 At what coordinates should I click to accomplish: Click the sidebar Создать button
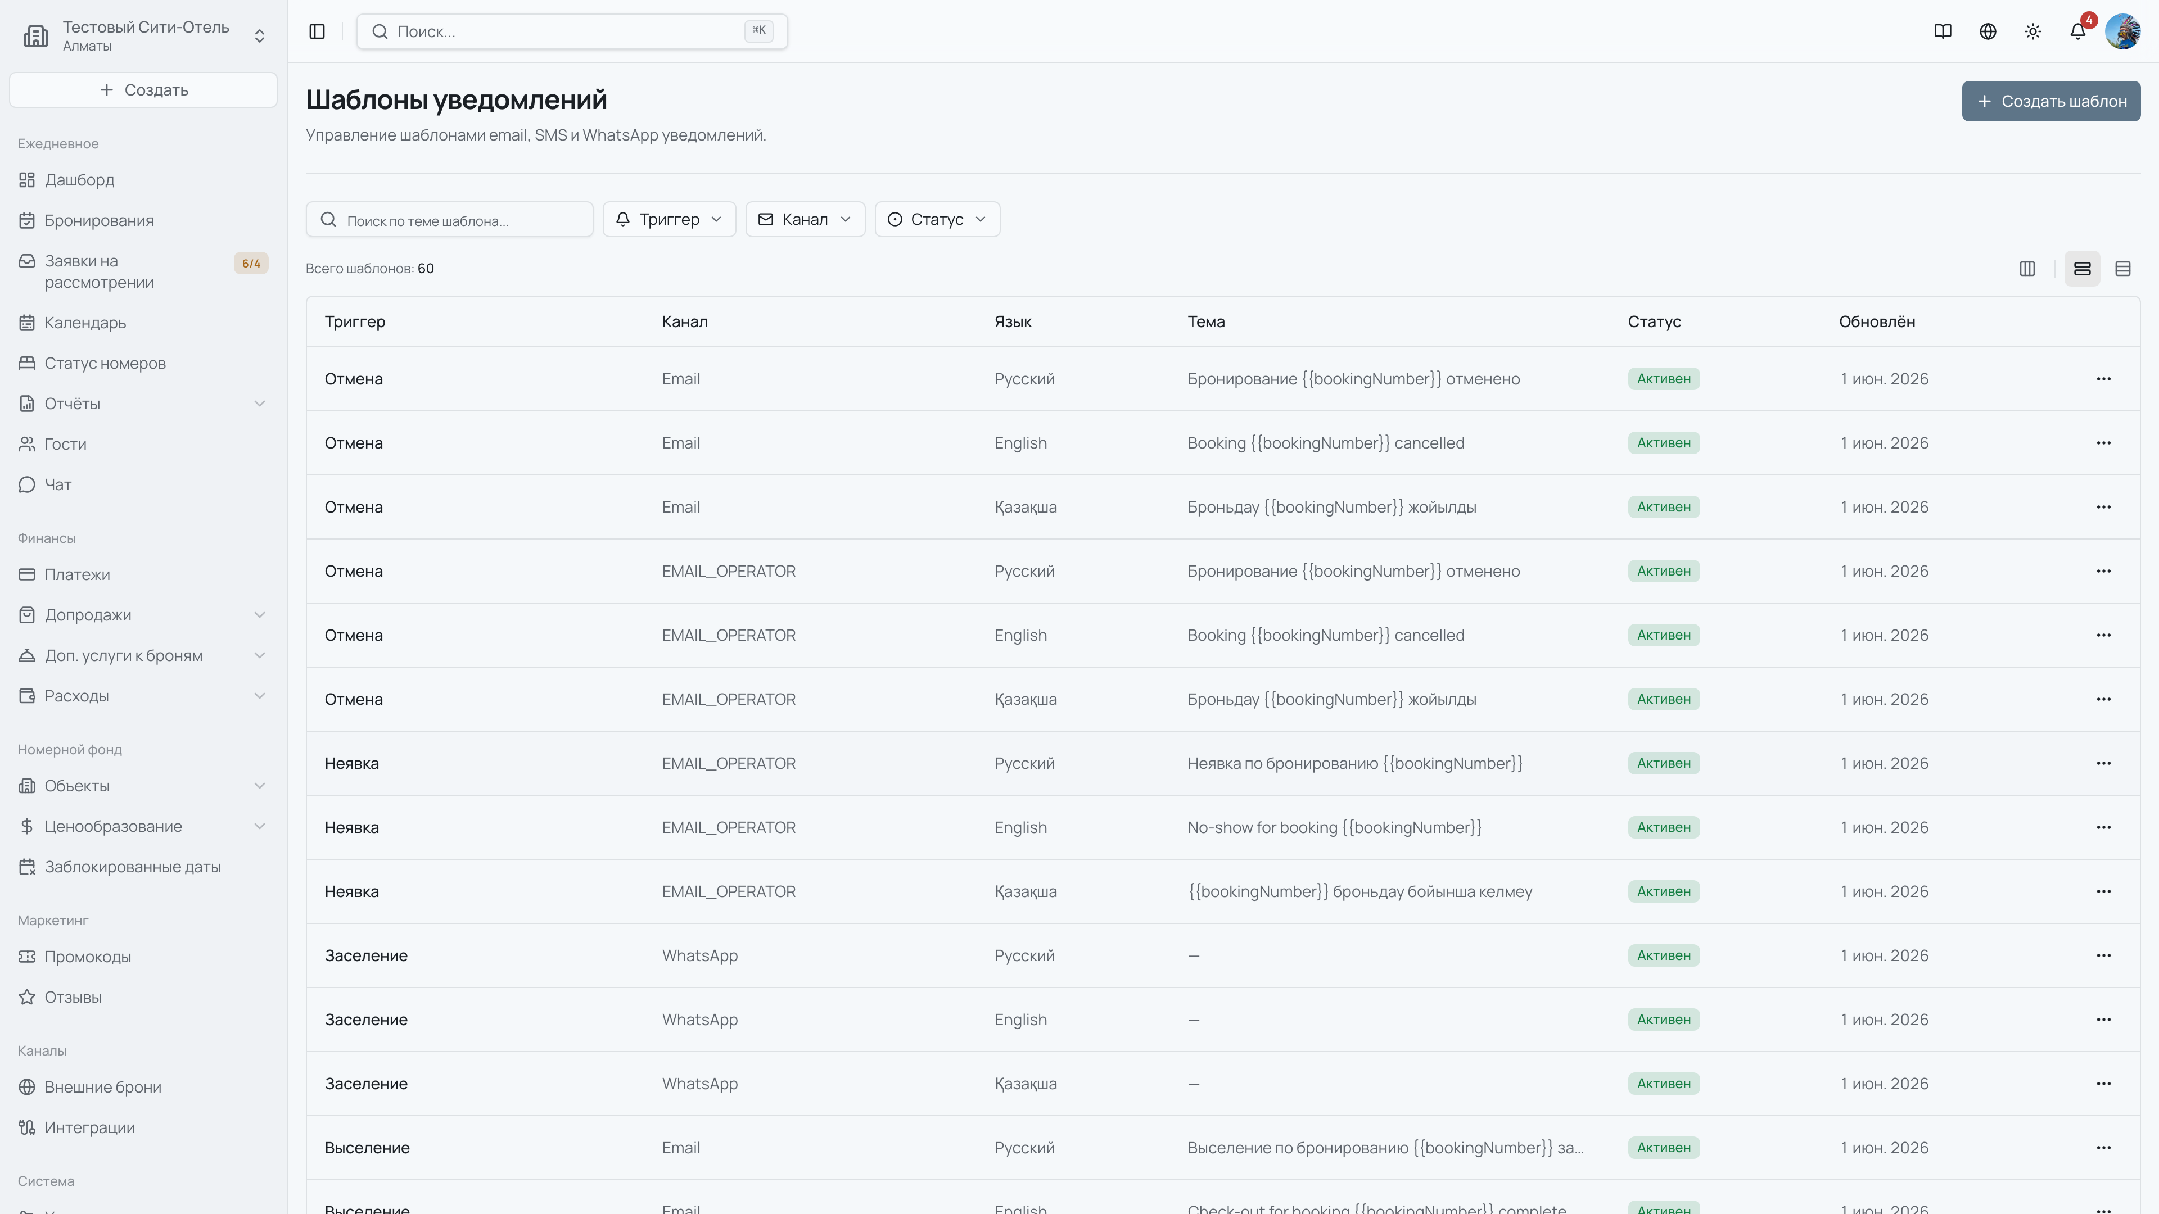143,90
